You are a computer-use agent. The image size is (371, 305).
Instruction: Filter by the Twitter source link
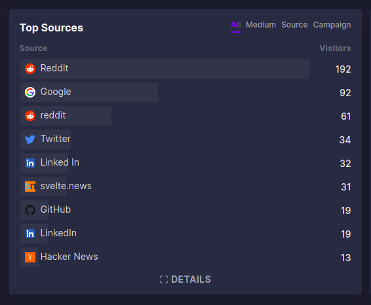point(56,139)
